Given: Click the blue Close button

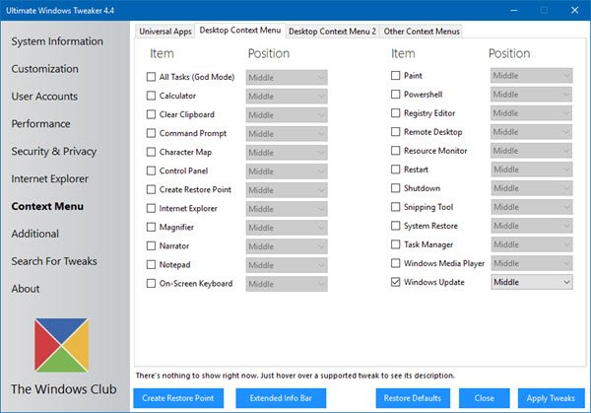Looking at the screenshot, I should 484,398.
